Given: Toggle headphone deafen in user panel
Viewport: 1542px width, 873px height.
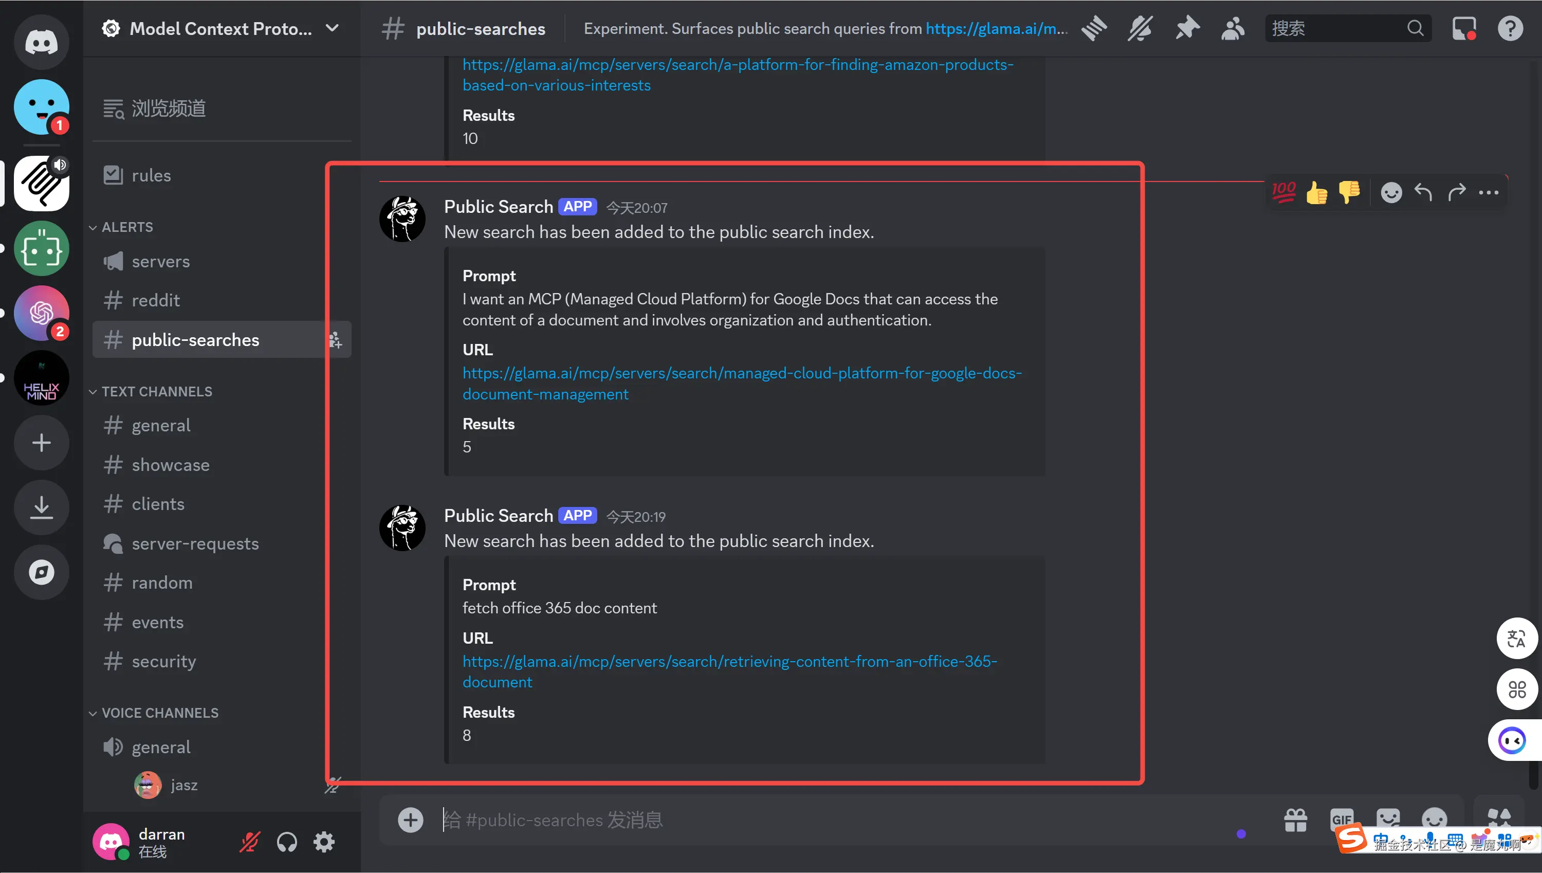Looking at the screenshot, I should click(x=287, y=843).
